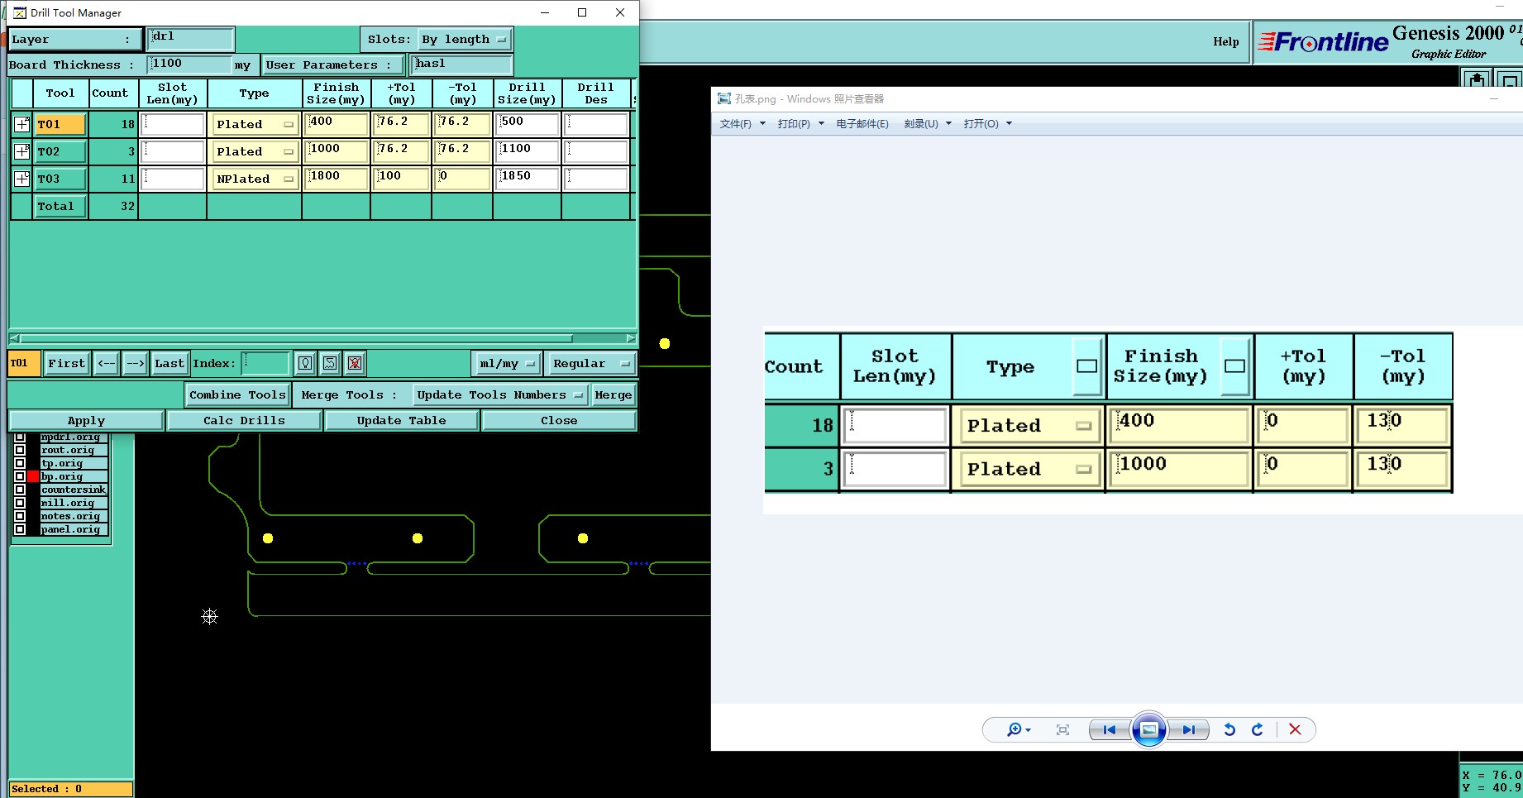Click the Index input field
The image size is (1523, 798).
click(265, 363)
